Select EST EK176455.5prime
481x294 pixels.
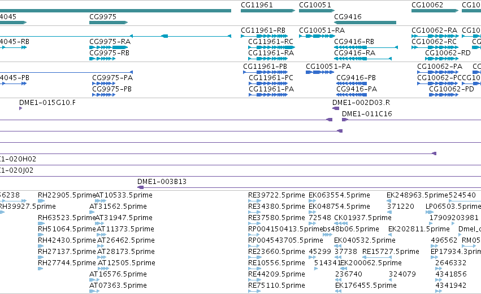pos(339,291)
